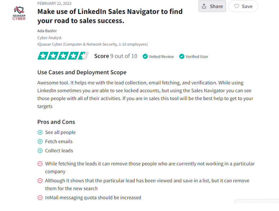This screenshot has height=211, width=279.
Task: Click the Verified User checkmark icon
Action: 182,56
